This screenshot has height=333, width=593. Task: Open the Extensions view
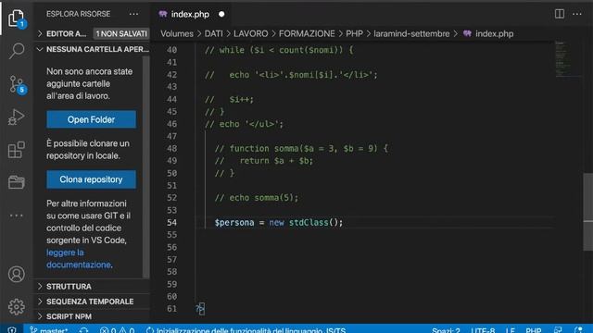(x=17, y=150)
